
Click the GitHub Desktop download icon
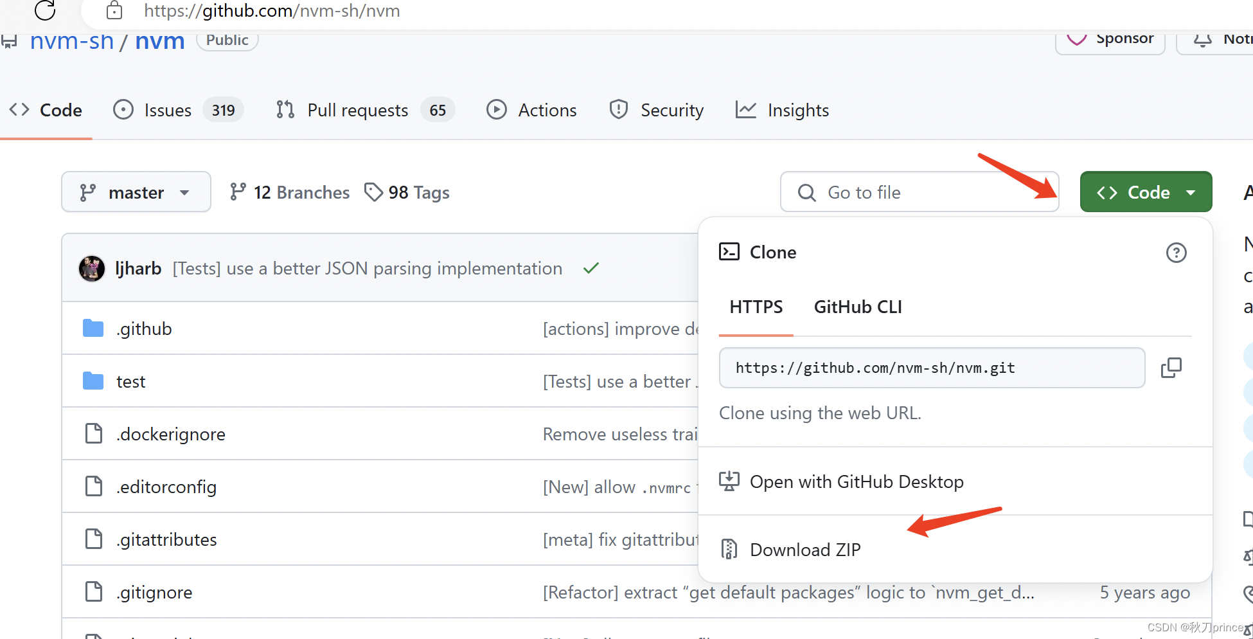click(729, 481)
